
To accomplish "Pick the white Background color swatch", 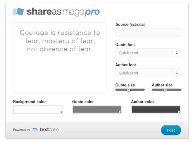I will [x=38, y=109].
